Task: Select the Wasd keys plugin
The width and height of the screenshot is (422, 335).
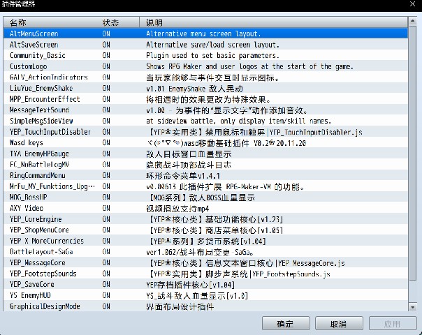Action: (x=205, y=143)
